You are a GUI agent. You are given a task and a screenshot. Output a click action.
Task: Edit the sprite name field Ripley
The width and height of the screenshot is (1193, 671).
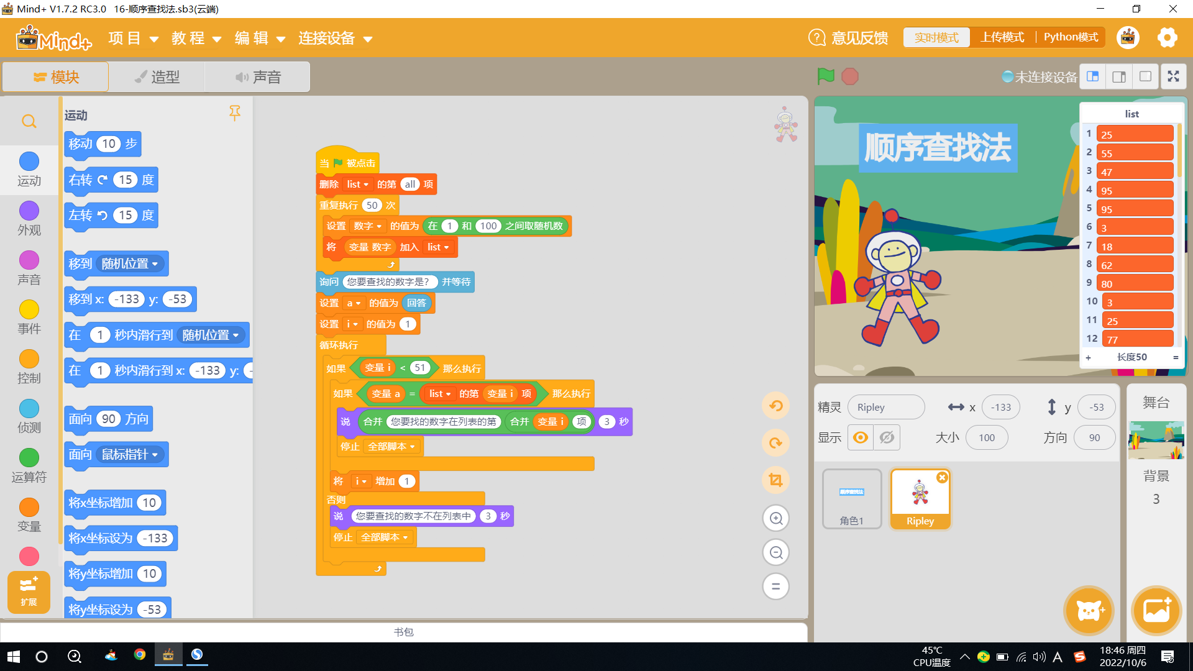coord(886,408)
